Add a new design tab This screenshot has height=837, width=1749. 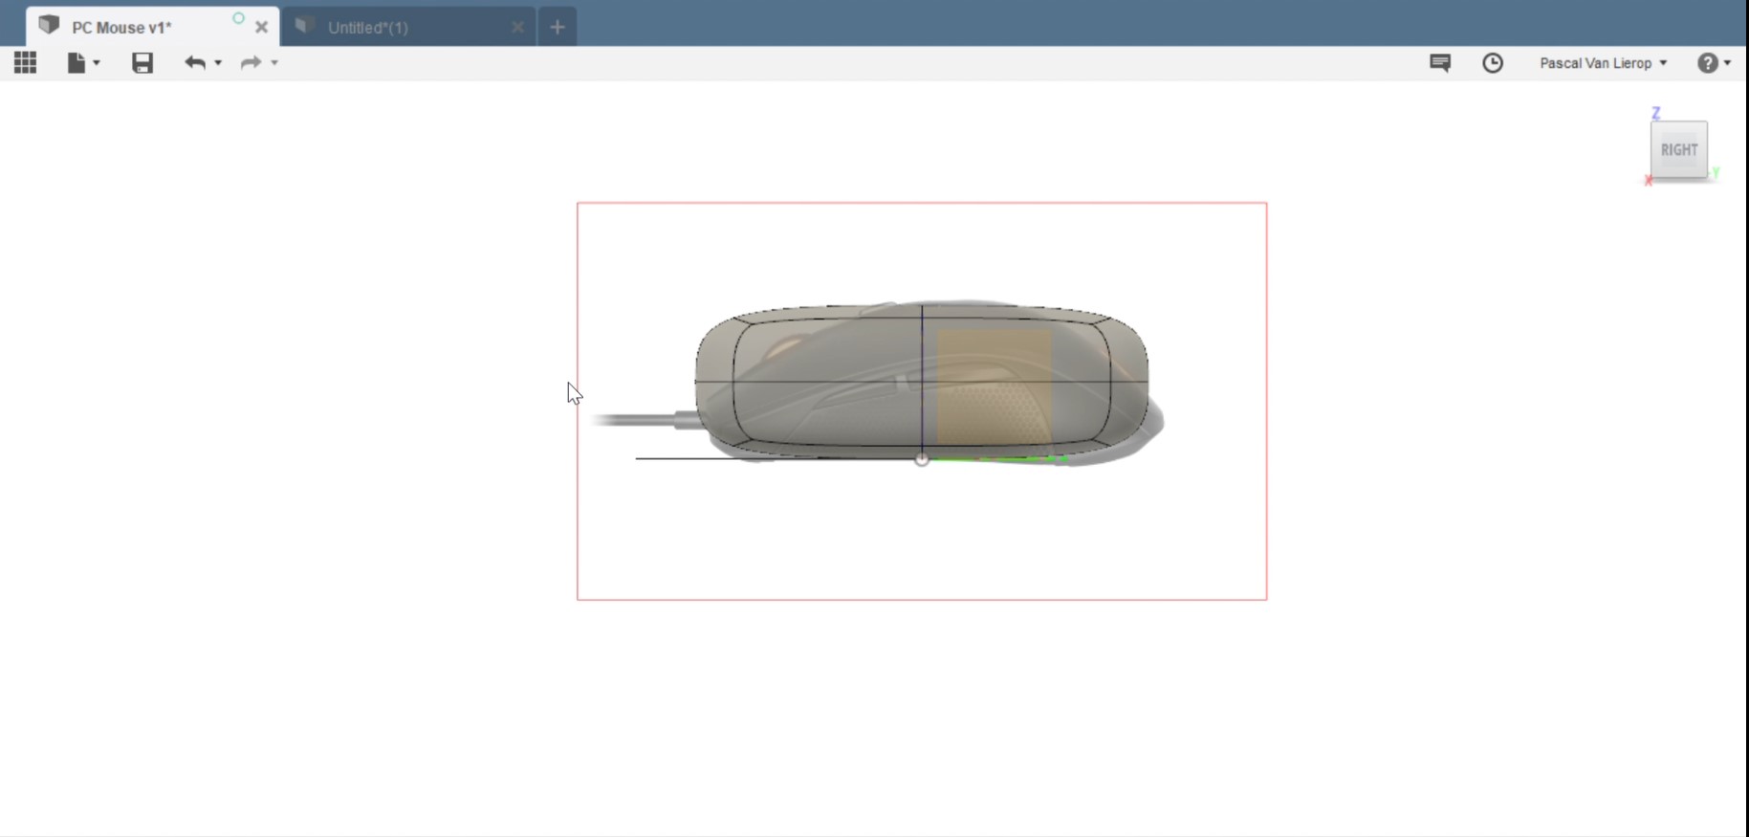557,27
